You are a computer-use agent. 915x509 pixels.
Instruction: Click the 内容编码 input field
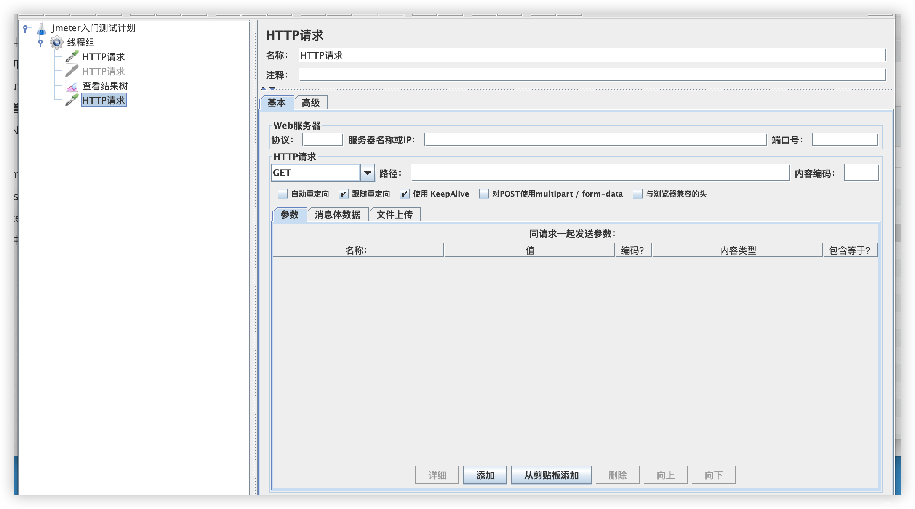tap(861, 173)
